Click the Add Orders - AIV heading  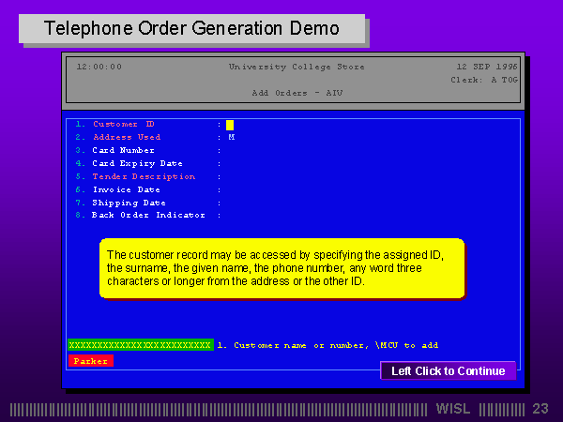click(297, 93)
